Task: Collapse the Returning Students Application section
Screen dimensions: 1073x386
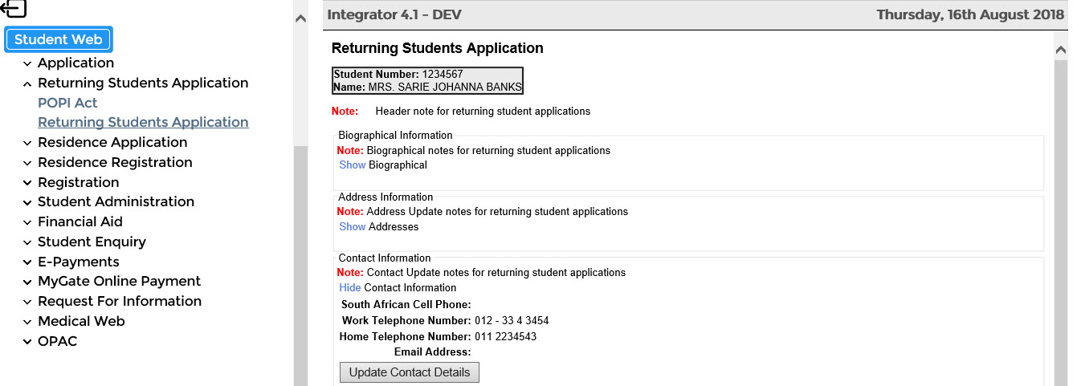Action: 142,83
